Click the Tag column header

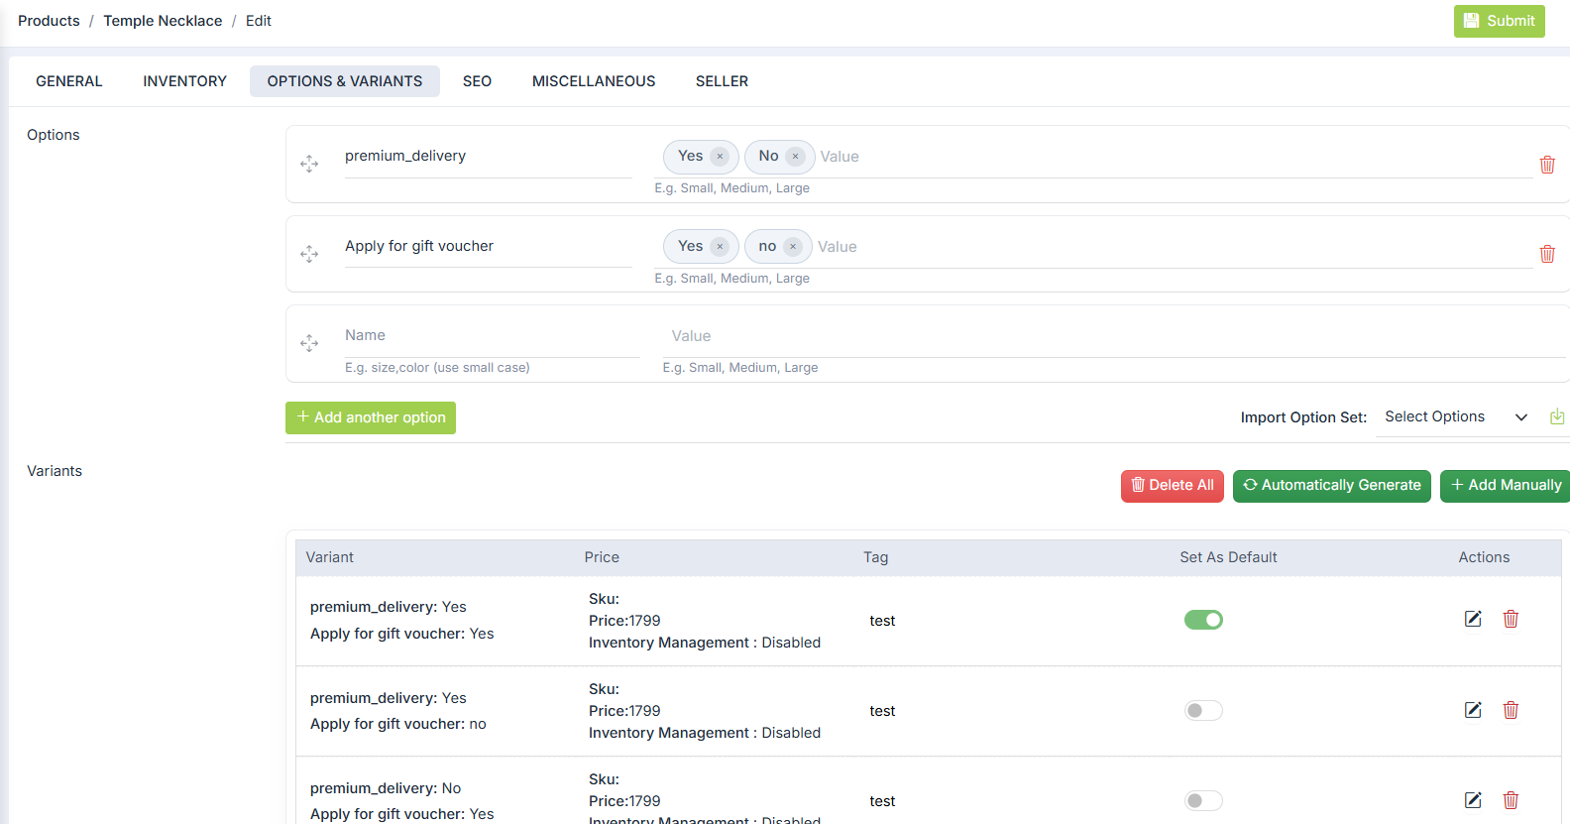pyautogui.click(x=875, y=557)
